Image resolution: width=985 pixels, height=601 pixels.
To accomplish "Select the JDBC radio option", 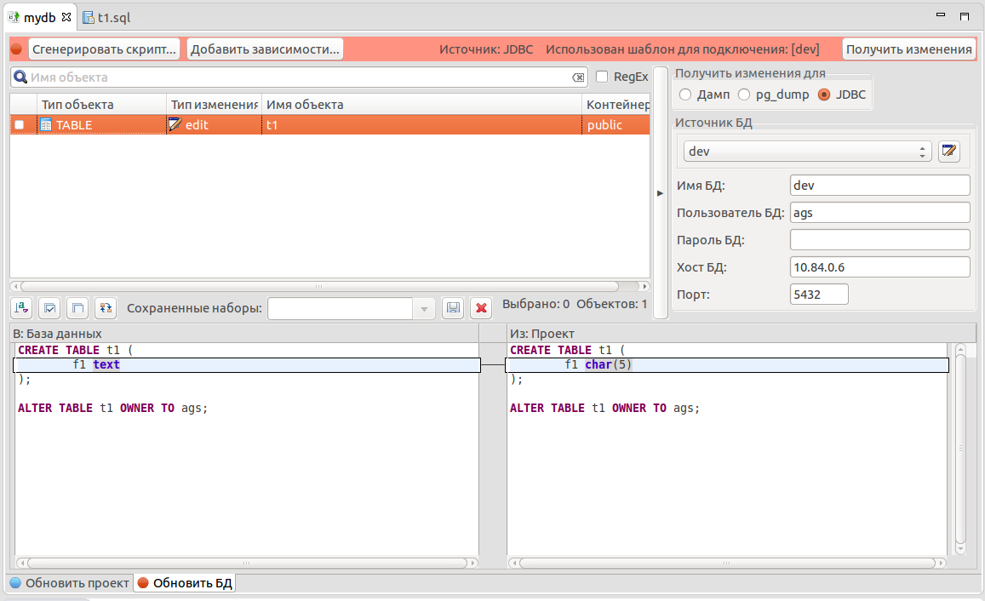I will 824,94.
